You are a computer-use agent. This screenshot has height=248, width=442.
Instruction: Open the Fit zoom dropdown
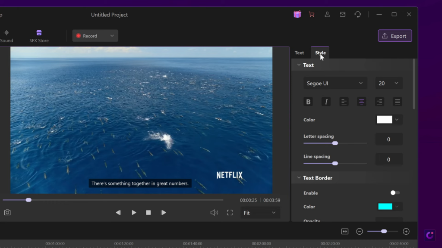[260, 213]
